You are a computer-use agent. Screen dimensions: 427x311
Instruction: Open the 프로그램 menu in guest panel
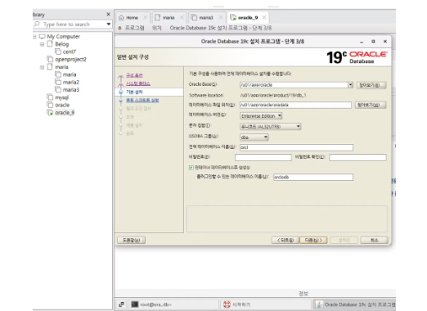134,28
